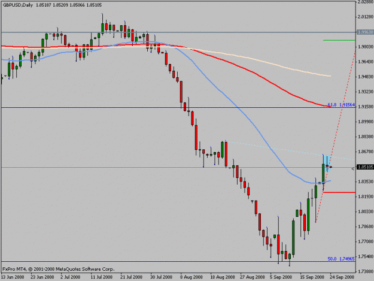
Task: Click the 30 Jul 2008 date label
Action: pyautogui.click(x=161, y=277)
